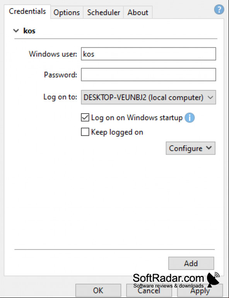Dismiss the dialog using Cancel
This screenshot has height=298, width=229.
pyautogui.click(x=149, y=290)
